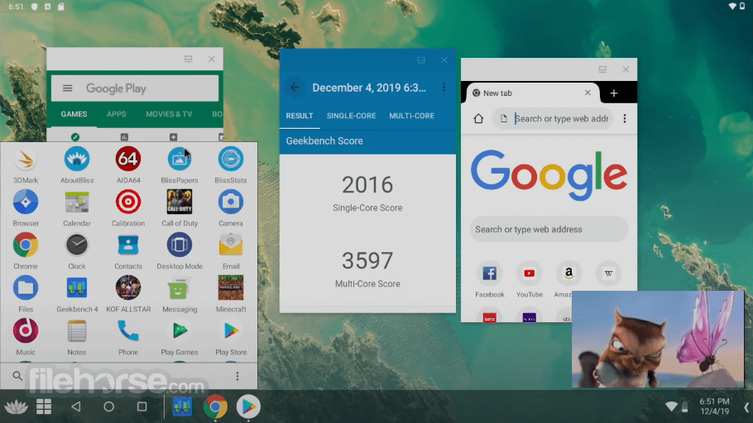Launch Desktop Mode app
The image size is (753, 423).
pyautogui.click(x=180, y=245)
